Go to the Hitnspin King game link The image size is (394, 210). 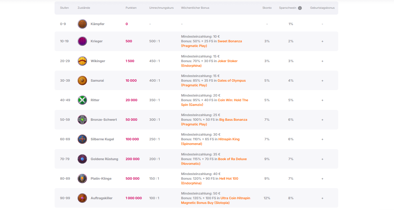tap(229, 139)
